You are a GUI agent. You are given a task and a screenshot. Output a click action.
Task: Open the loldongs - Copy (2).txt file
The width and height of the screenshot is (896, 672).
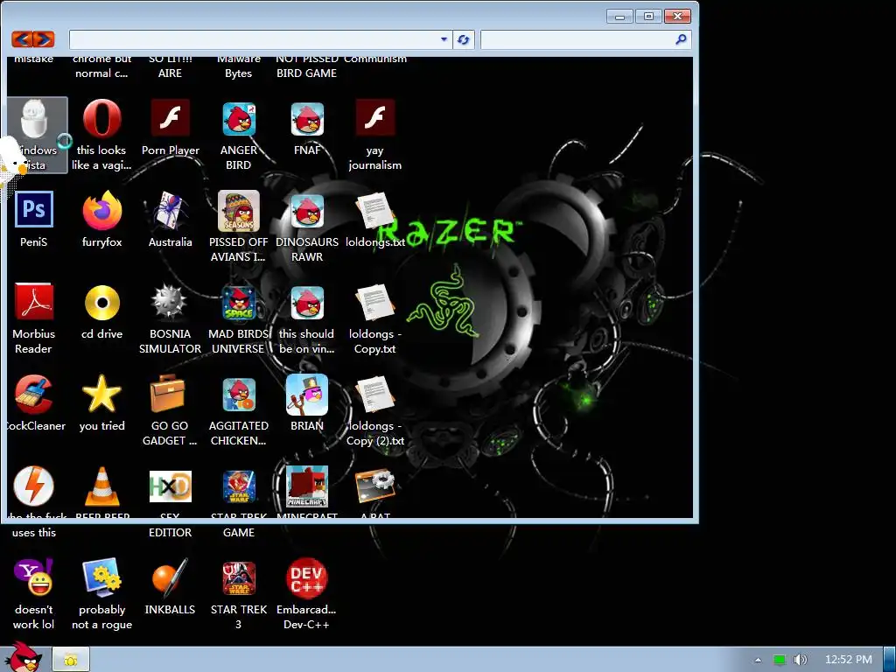click(374, 395)
